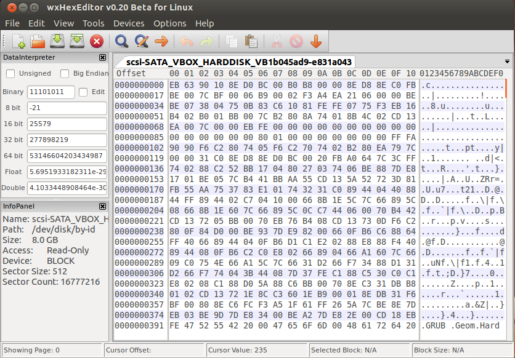Open the tab list dropdown arrow
This screenshot has height=358, width=515.
(507, 62)
